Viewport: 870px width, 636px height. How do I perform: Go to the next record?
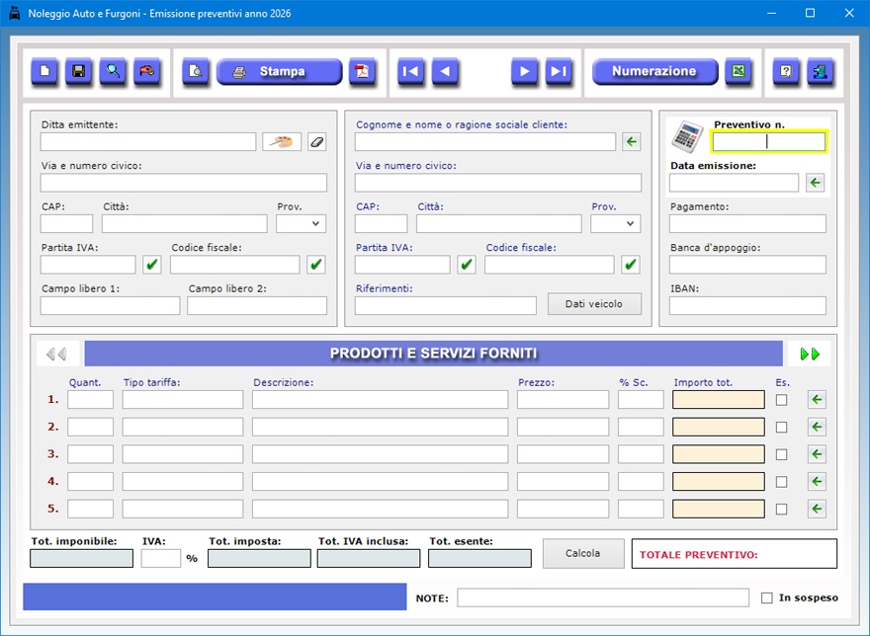click(x=525, y=72)
